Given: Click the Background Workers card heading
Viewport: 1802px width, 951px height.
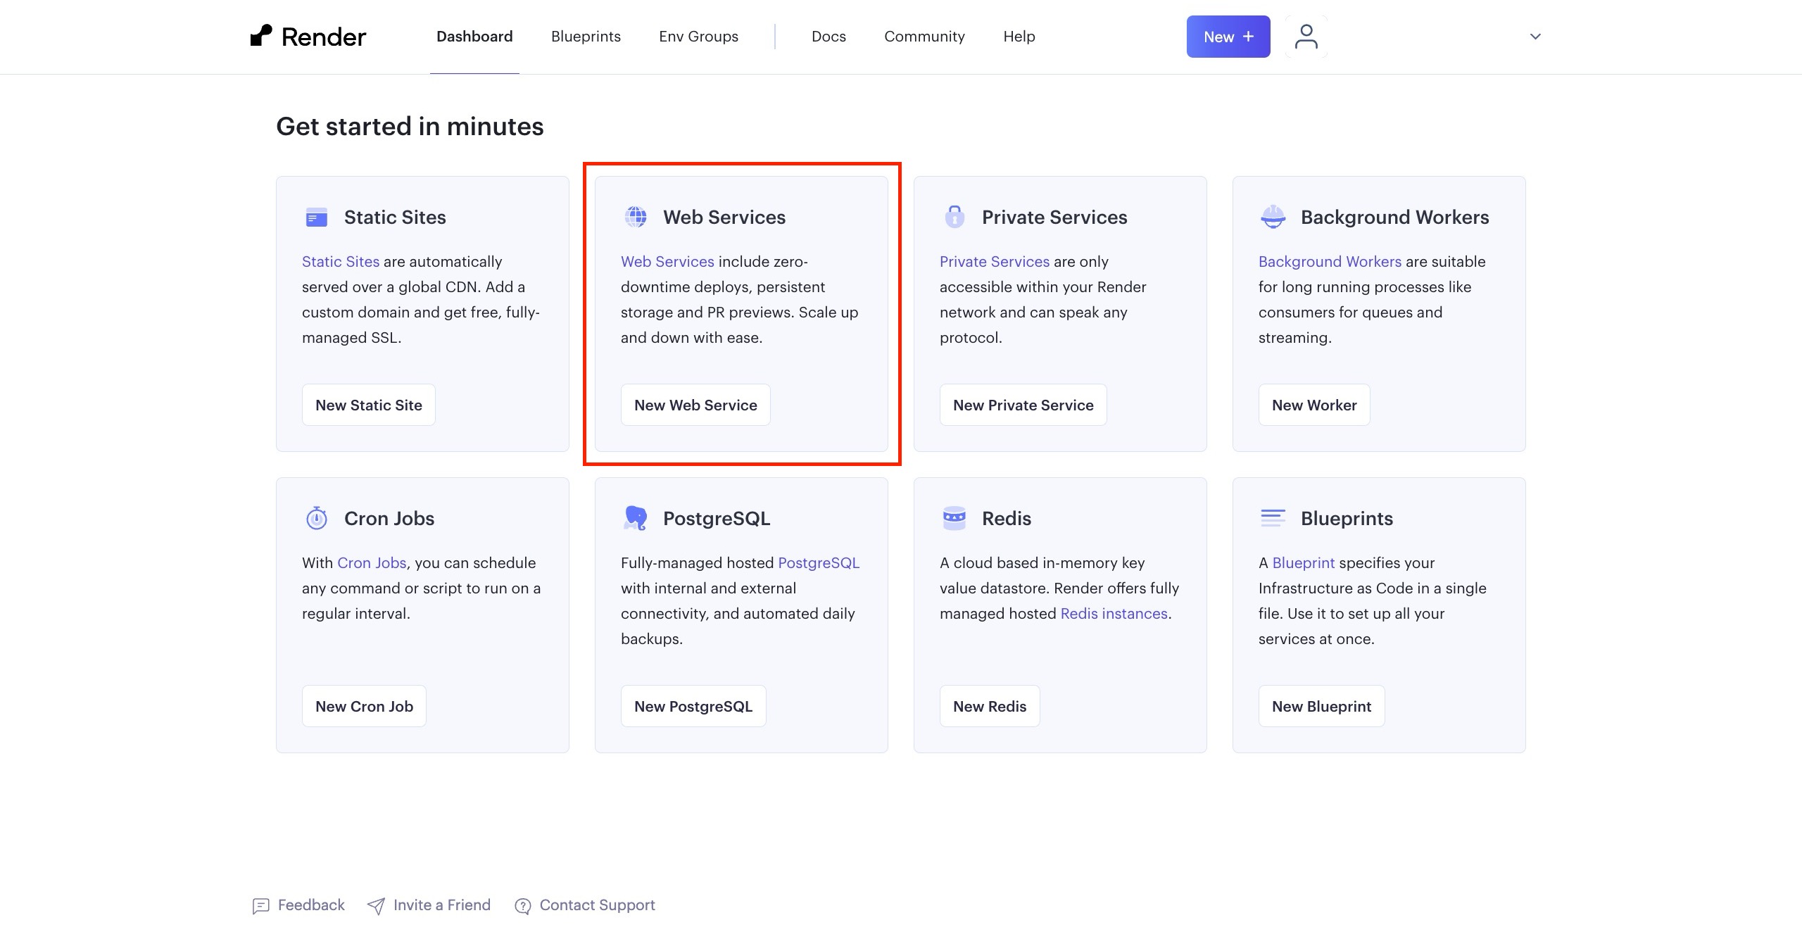Looking at the screenshot, I should click(1394, 217).
